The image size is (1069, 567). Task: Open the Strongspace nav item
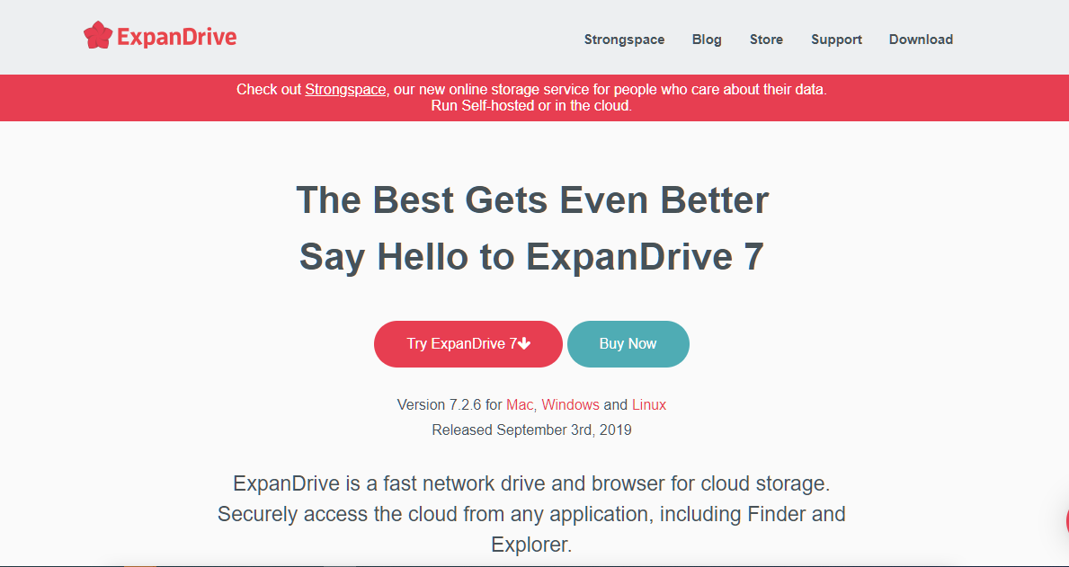click(624, 40)
